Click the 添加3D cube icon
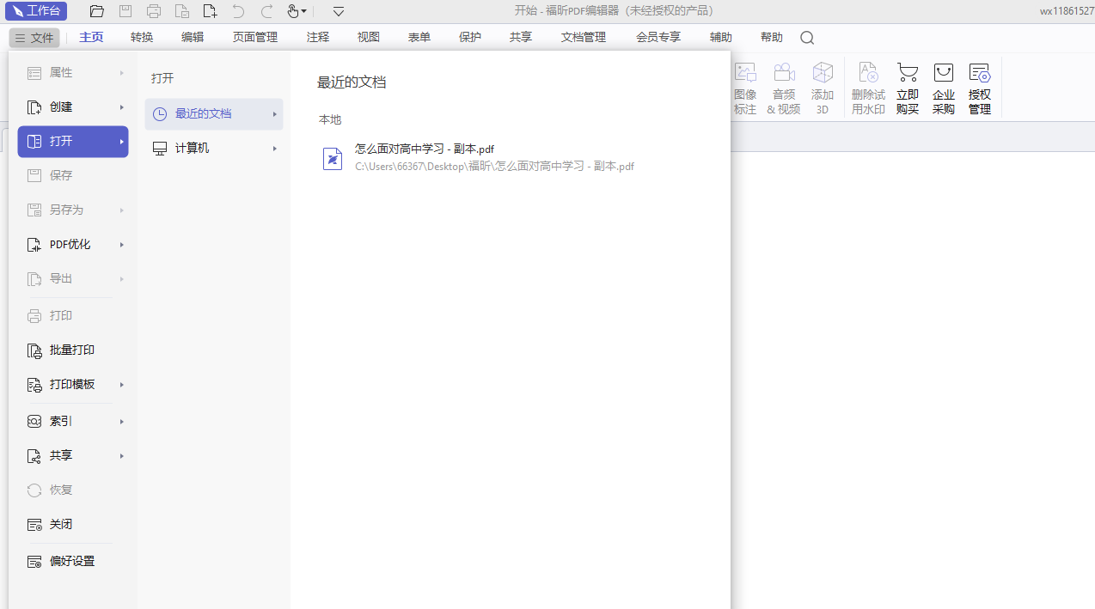The width and height of the screenshot is (1095, 609). click(823, 74)
